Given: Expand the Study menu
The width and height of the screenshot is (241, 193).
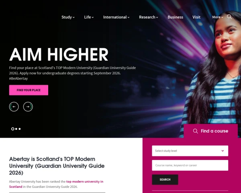Looking at the screenshot, I should [68, 17].
